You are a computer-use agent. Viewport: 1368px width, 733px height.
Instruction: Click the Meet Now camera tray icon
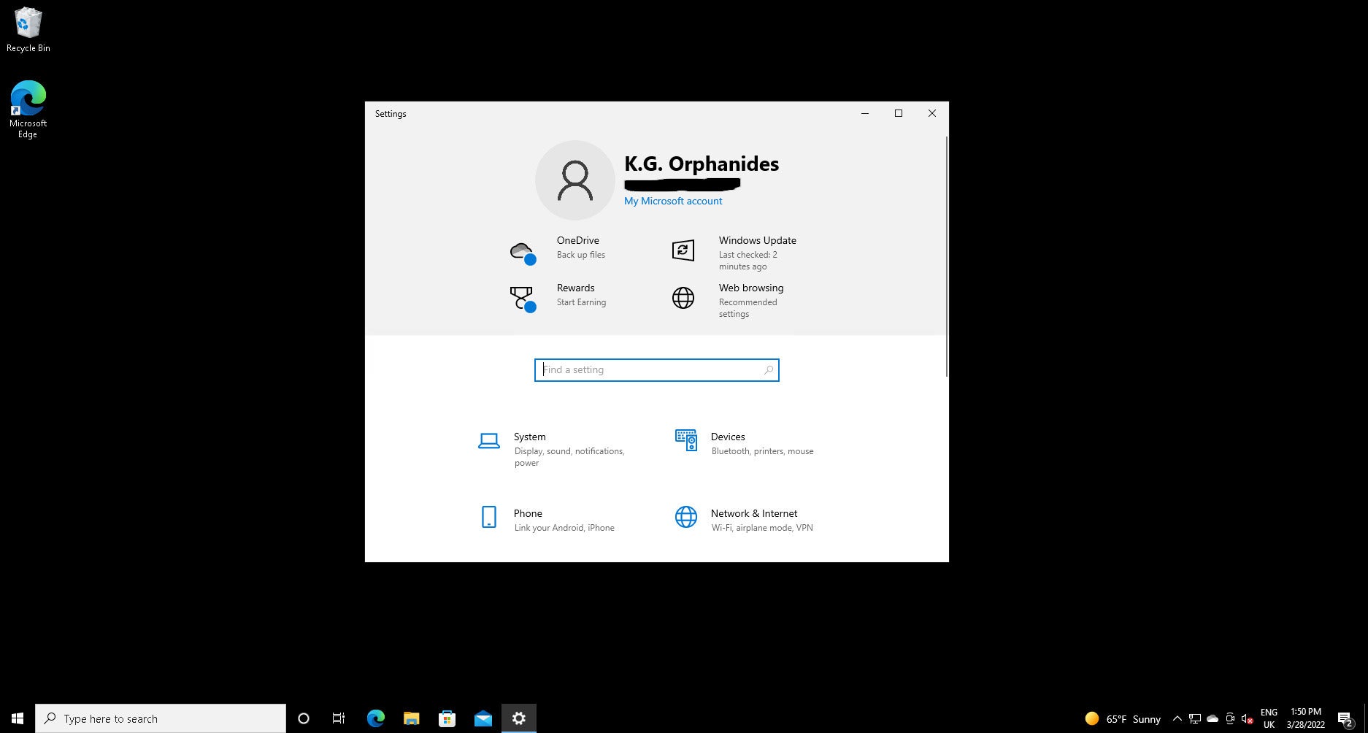point(1230,718)
